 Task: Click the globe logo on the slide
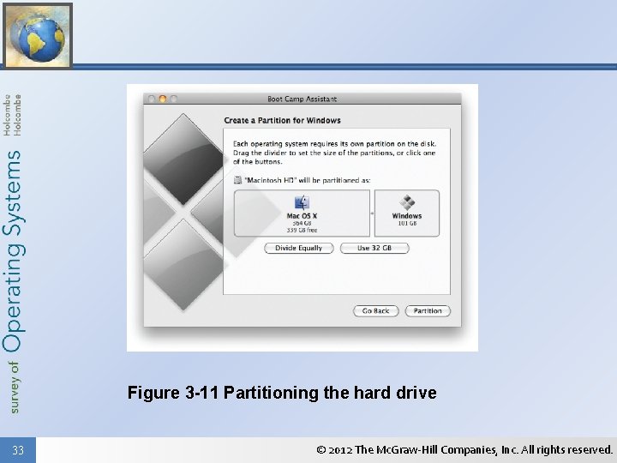click(38, 35)
